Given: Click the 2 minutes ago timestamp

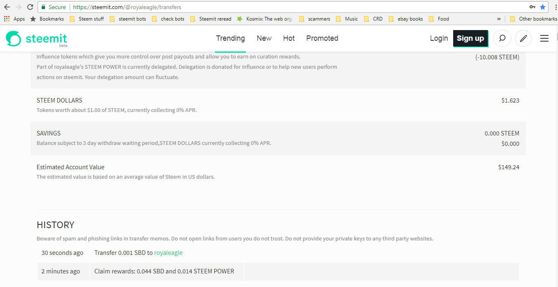Looking at the screenshot, I should click(61, 271).
